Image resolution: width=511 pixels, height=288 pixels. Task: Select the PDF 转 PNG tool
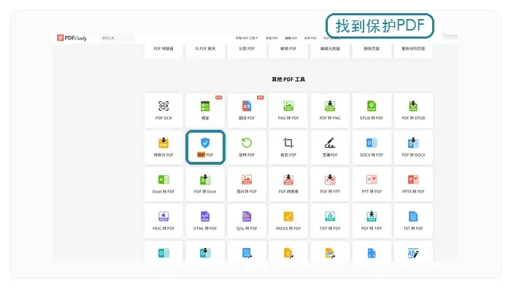pos(330,111)
